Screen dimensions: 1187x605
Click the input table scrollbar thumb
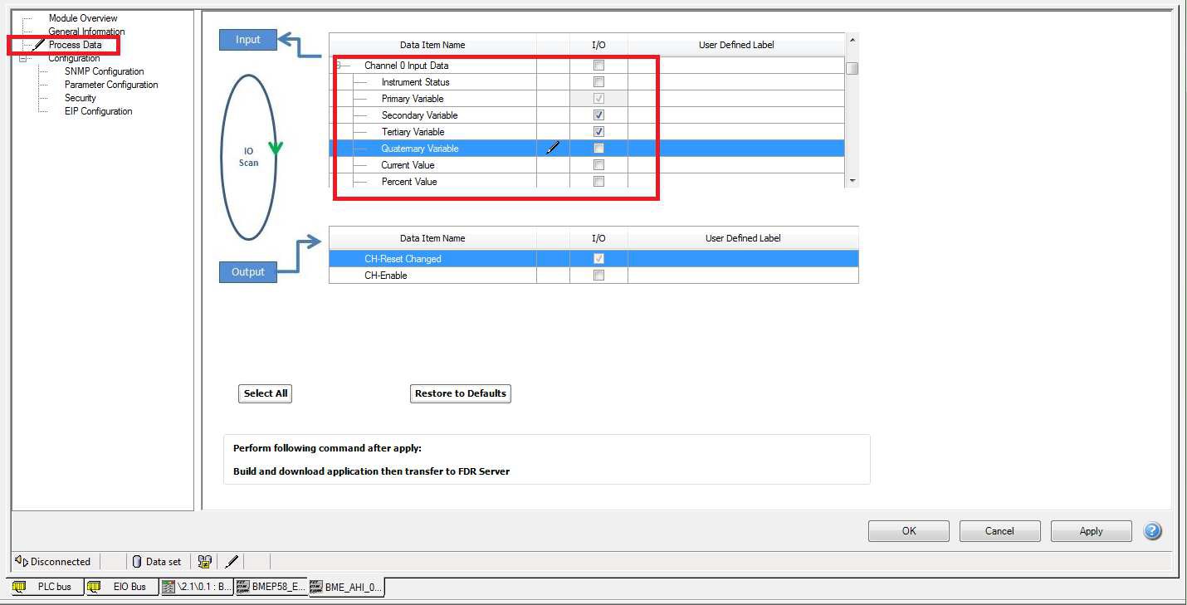click(x=852, y=68)
